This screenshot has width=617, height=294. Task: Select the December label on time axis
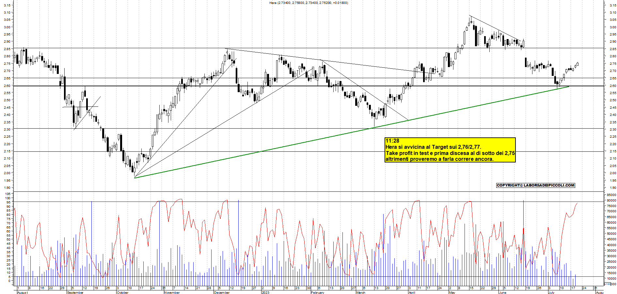pyautogui.click(x=222, y=292)
